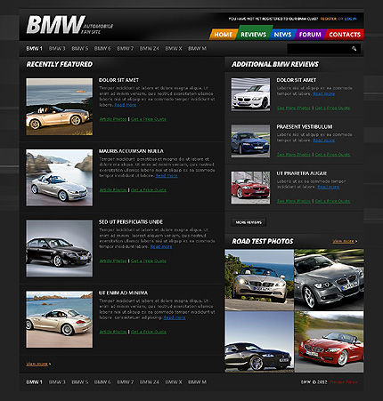Image resolution: width=383 pixels, height=401 pixels.
Task: Read more of Praesent Vestibulum review
Action: (x=324, y=140)
